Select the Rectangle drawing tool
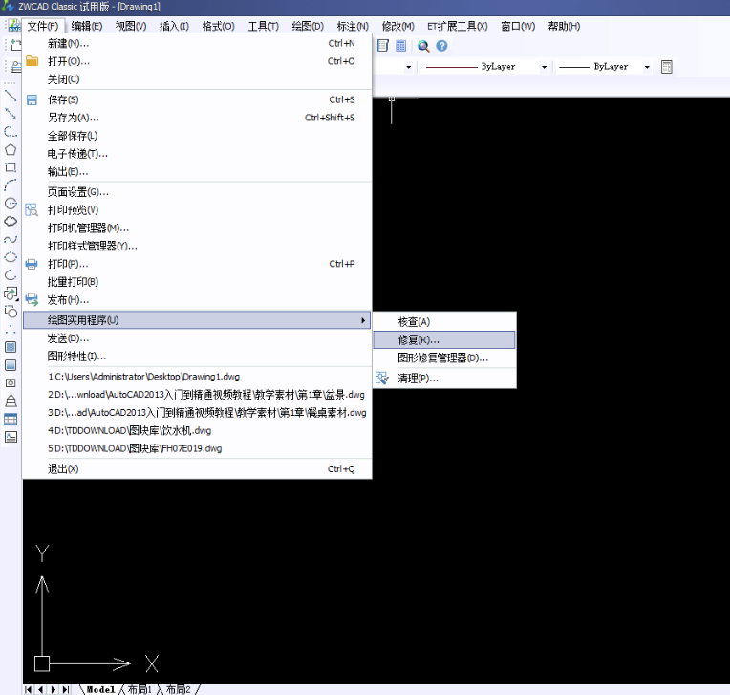The width and height of the screenshot is (730, 695). click(x=11, y=167)
